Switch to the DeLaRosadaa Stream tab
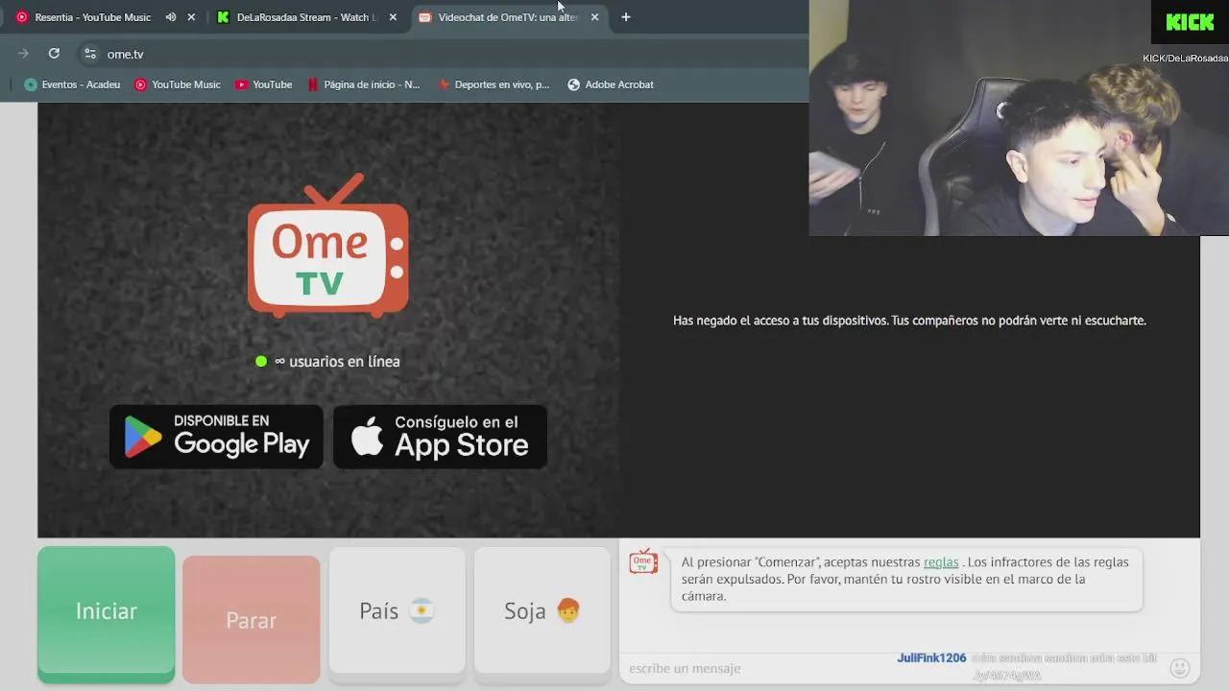Viewport: 1229px width, 691px height. point(306,17)
